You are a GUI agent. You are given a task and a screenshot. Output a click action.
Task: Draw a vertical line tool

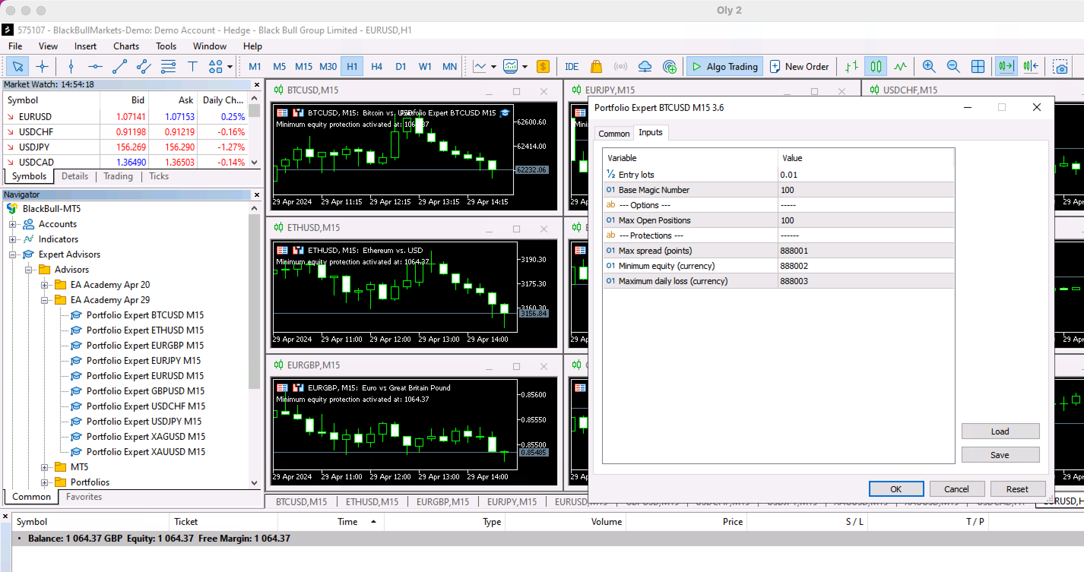[71, 66]
